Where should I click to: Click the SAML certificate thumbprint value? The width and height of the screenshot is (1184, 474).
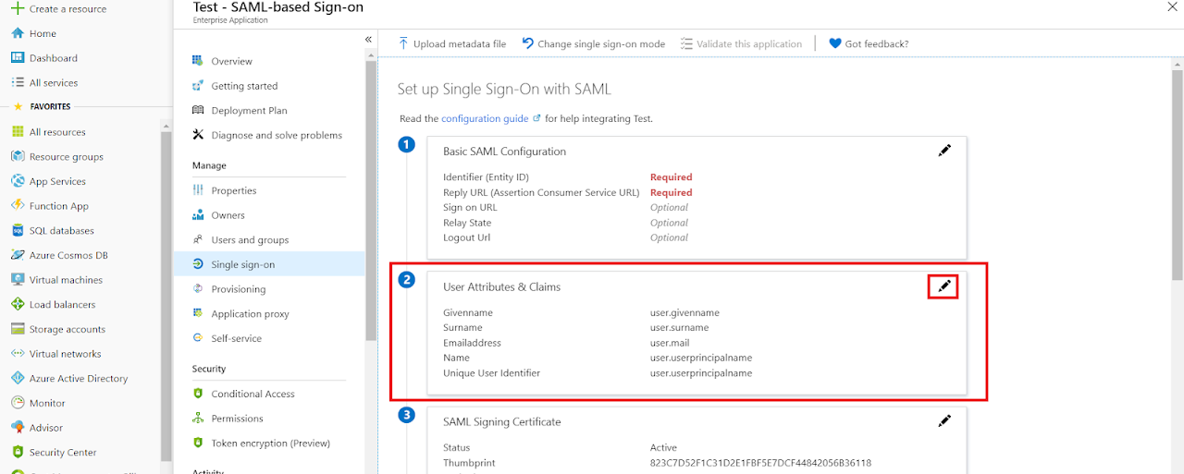pos(760,462)
